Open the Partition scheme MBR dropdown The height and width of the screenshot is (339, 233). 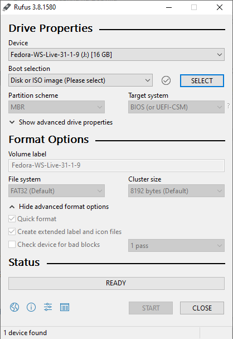(56, 107)
